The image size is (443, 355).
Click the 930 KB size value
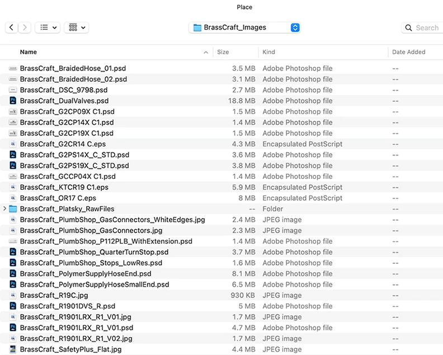coord(243,295)
